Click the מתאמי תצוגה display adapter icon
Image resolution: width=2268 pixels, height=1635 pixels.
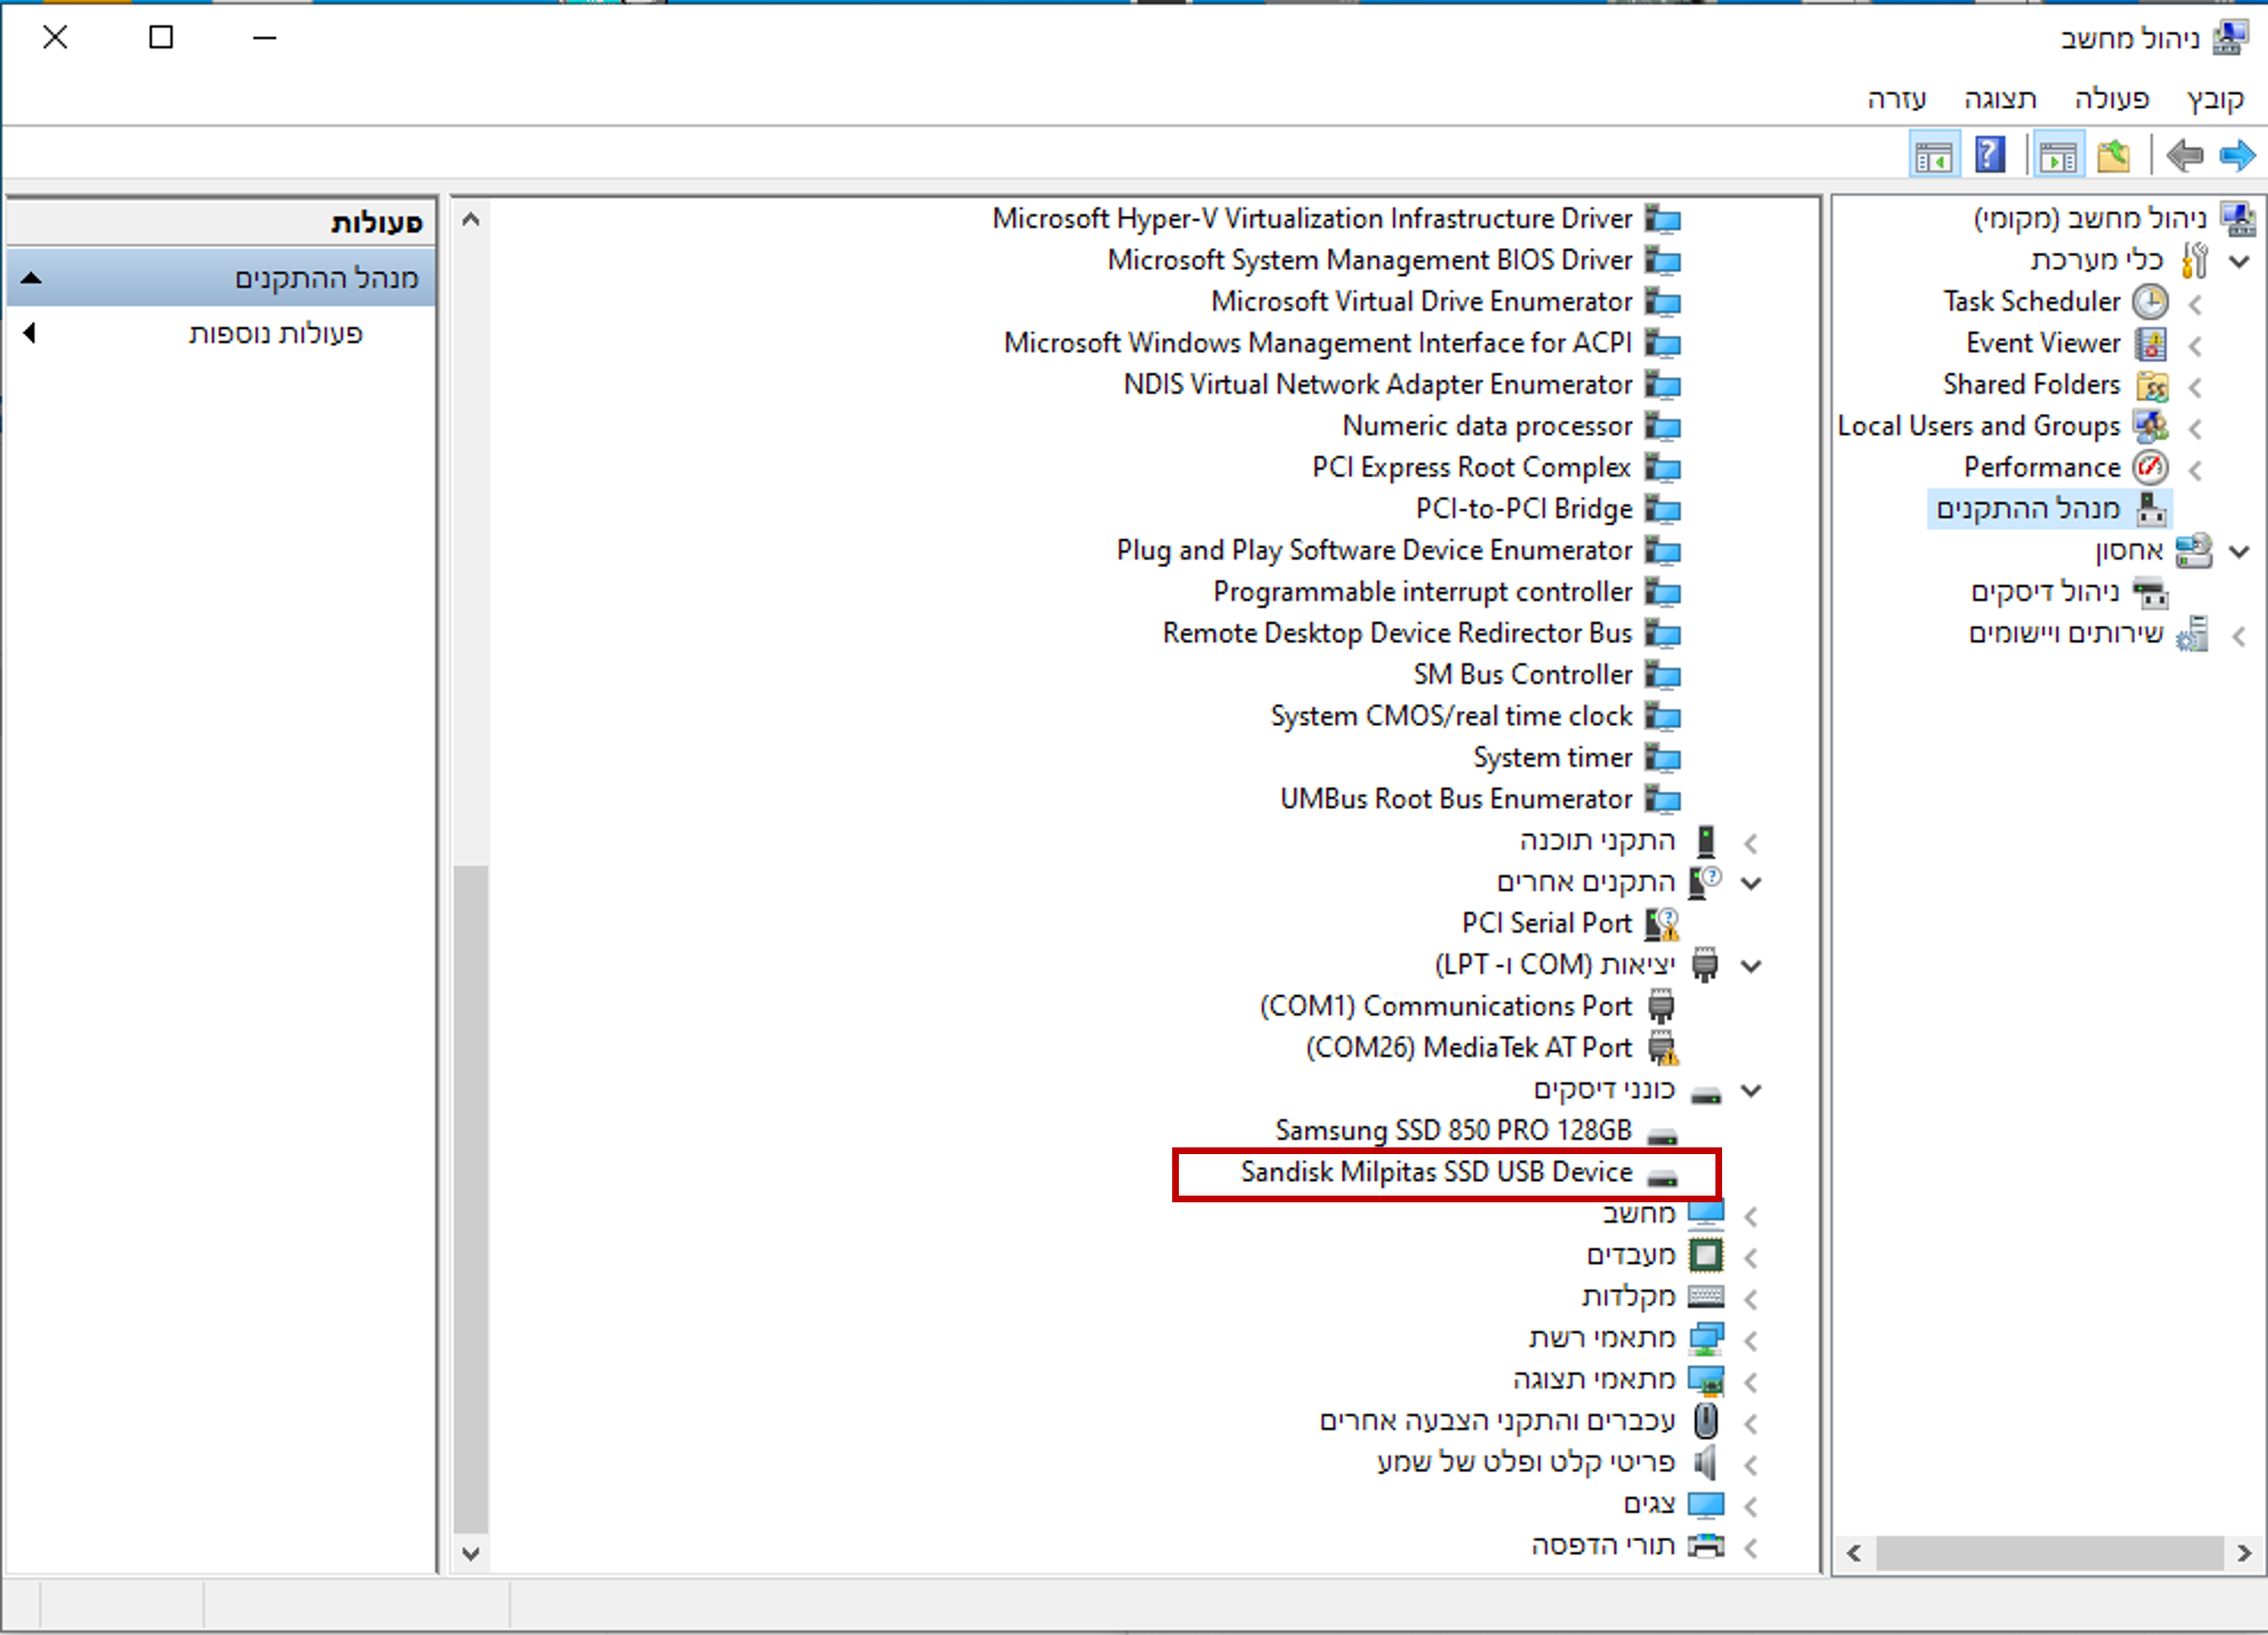coord(1706,1380)
